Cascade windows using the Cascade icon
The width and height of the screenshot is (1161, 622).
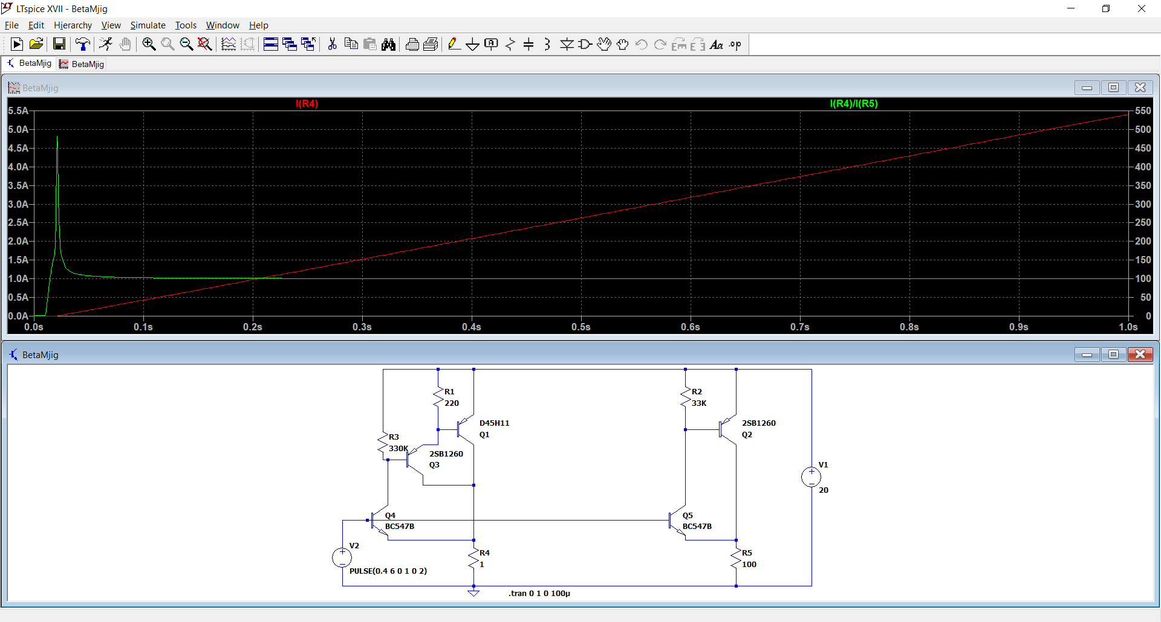pyautogui.click(x=290, y=44)
